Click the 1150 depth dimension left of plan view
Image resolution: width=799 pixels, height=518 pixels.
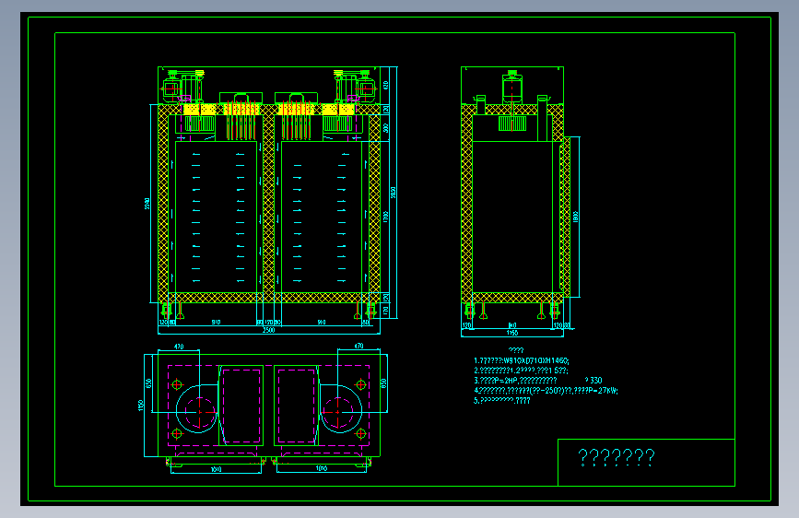(141, 406)
